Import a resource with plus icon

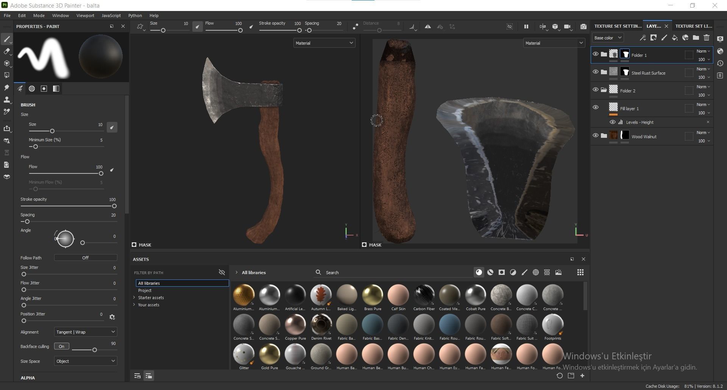(582, 376)
